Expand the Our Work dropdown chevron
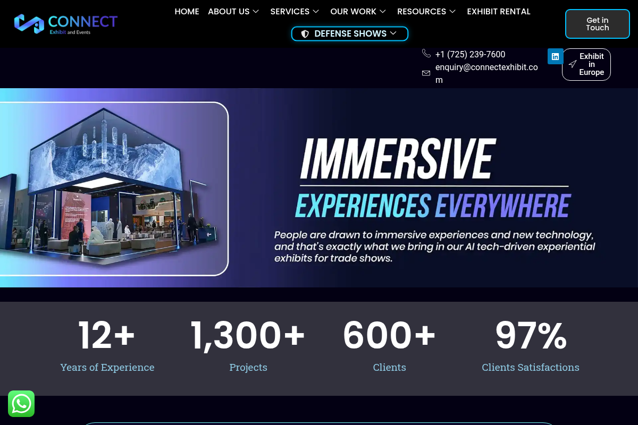 (x=383, y=12)
